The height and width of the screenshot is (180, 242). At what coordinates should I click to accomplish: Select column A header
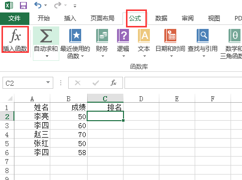click(32, 99)
